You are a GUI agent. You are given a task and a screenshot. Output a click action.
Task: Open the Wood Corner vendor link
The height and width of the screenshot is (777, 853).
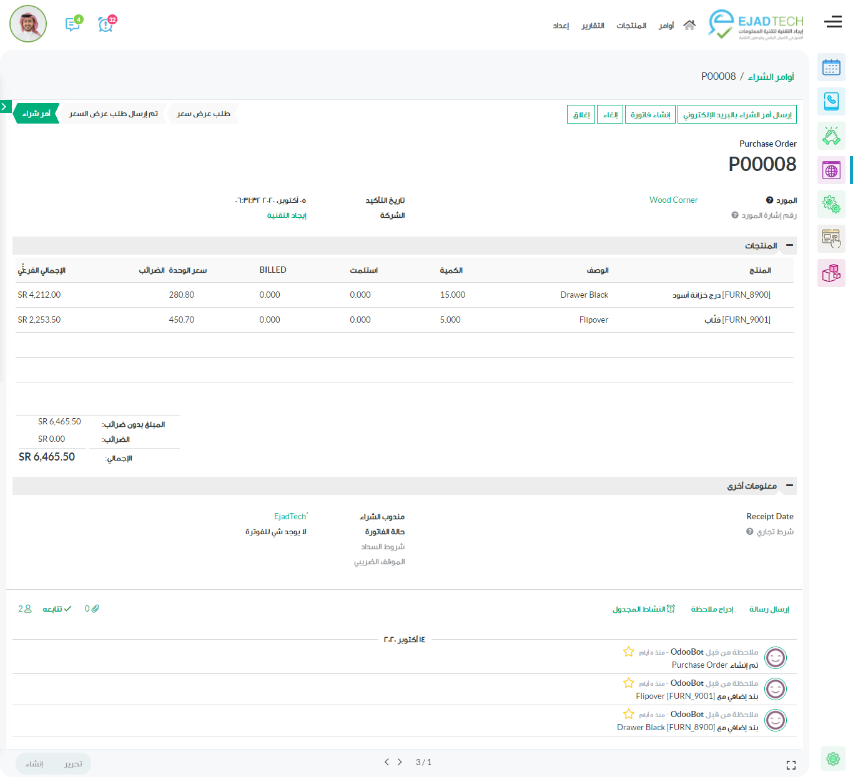[x=673, y=200]
